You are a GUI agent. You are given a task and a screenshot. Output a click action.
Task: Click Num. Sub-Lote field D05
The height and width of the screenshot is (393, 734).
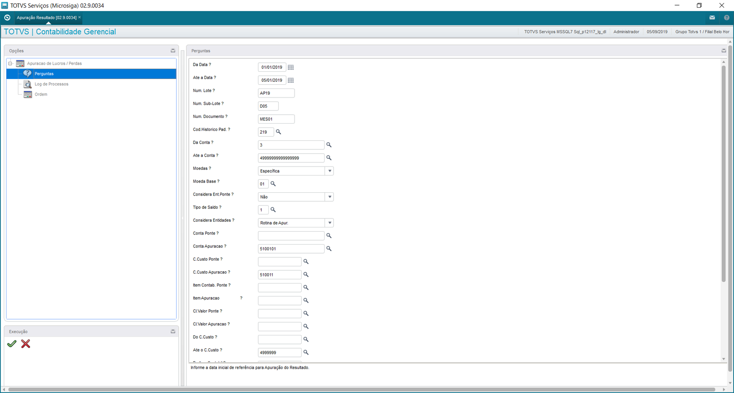point(268,106)
